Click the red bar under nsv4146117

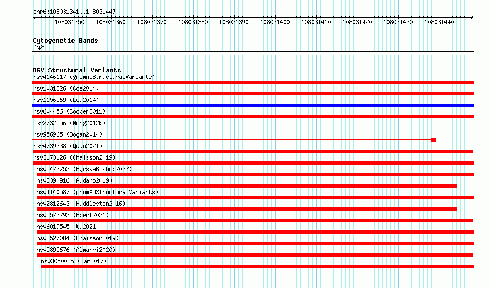tap(253, 82)
